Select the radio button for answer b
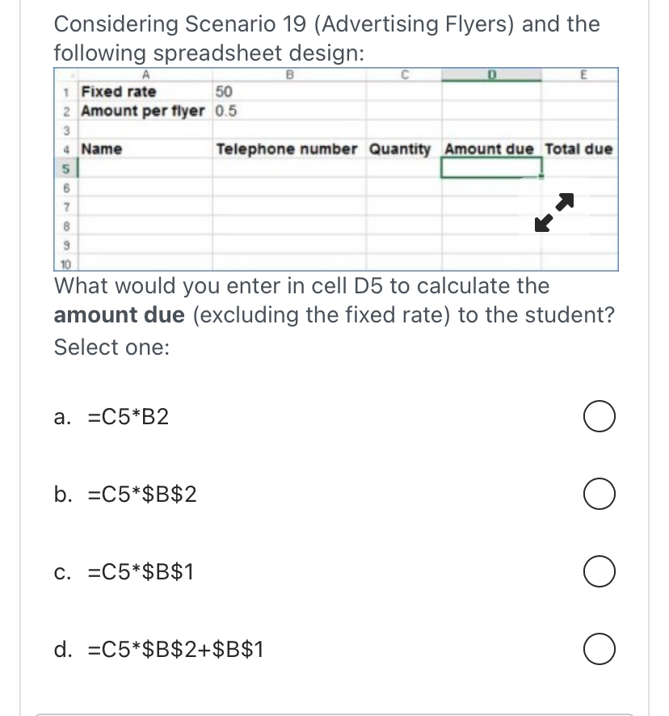Screen dimensions: 669x716 599,494
